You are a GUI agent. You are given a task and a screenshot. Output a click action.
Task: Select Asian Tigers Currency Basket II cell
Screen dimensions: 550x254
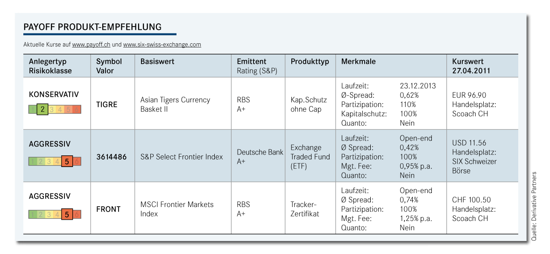175,105
